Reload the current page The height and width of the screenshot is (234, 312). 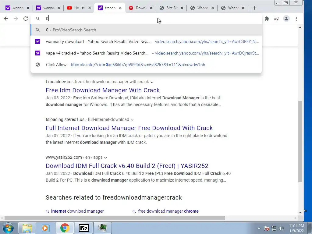pyautogui.click(x=26, y=19)
